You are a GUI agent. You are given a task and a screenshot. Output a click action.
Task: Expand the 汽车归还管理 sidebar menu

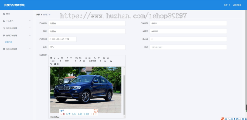[x=17, y=49]
